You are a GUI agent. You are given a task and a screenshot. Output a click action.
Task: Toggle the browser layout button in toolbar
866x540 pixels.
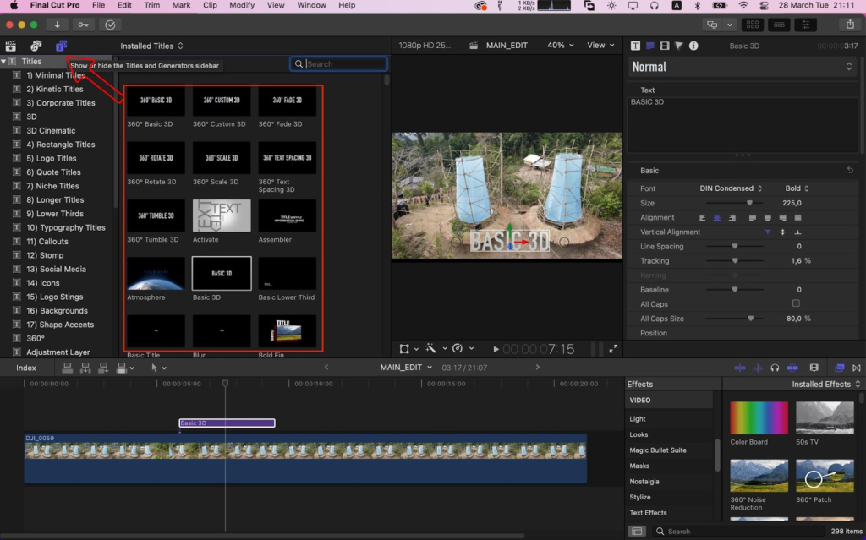[752, 25]
